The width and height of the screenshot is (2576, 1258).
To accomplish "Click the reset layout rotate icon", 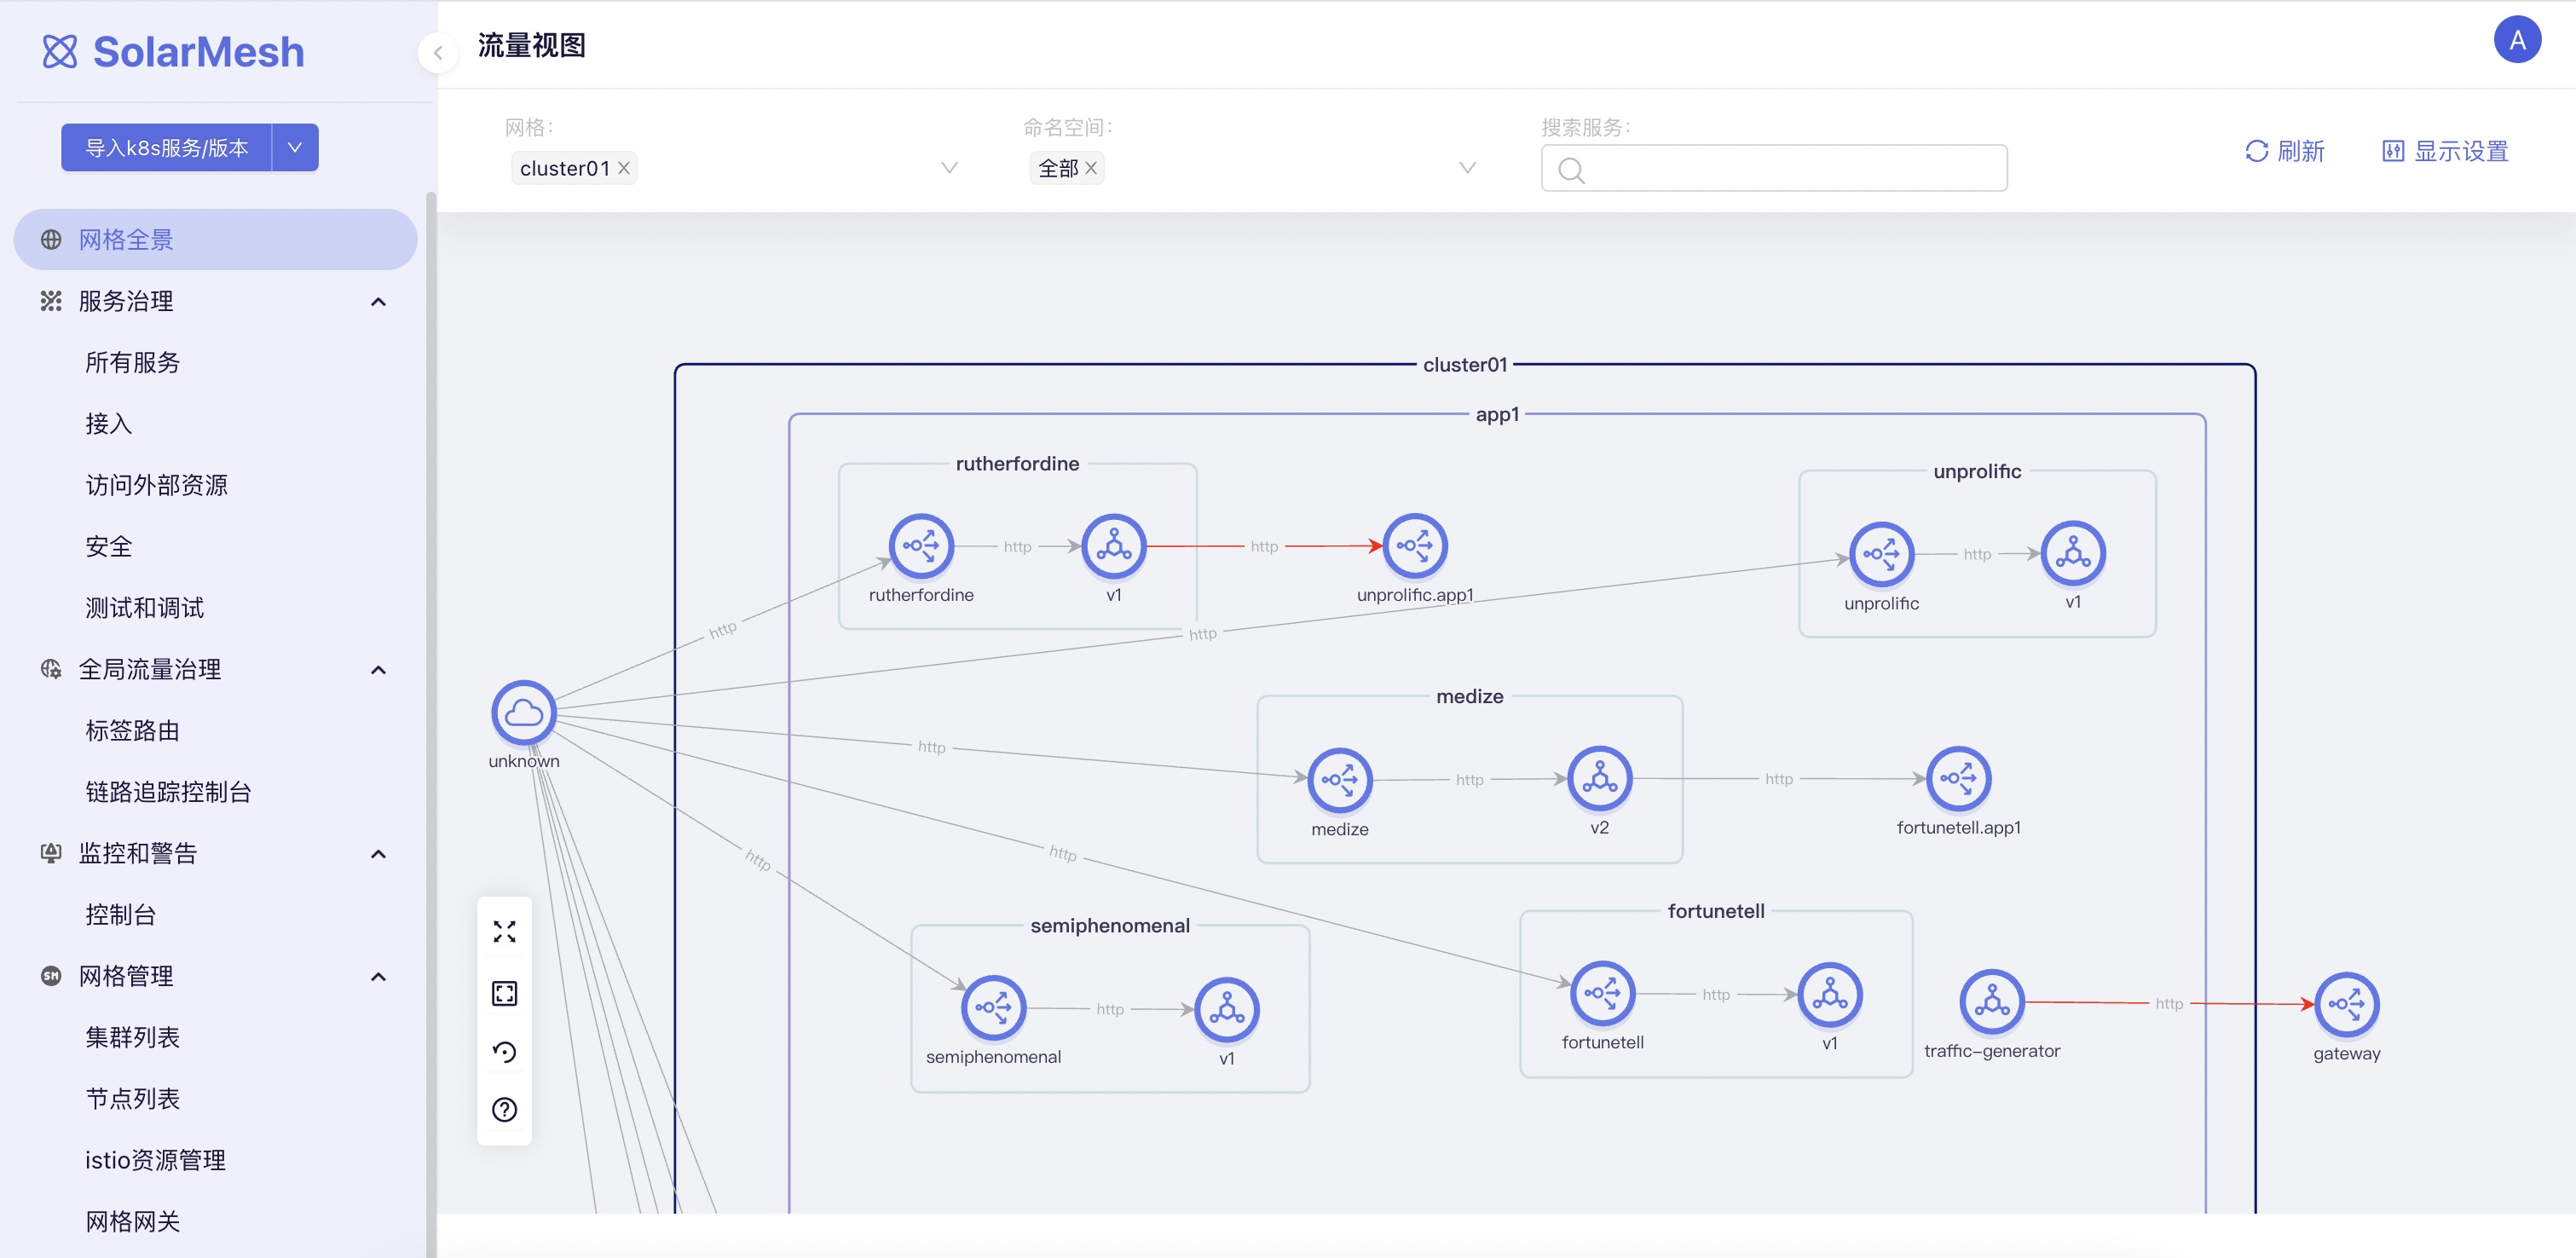I will [504, 1052].
